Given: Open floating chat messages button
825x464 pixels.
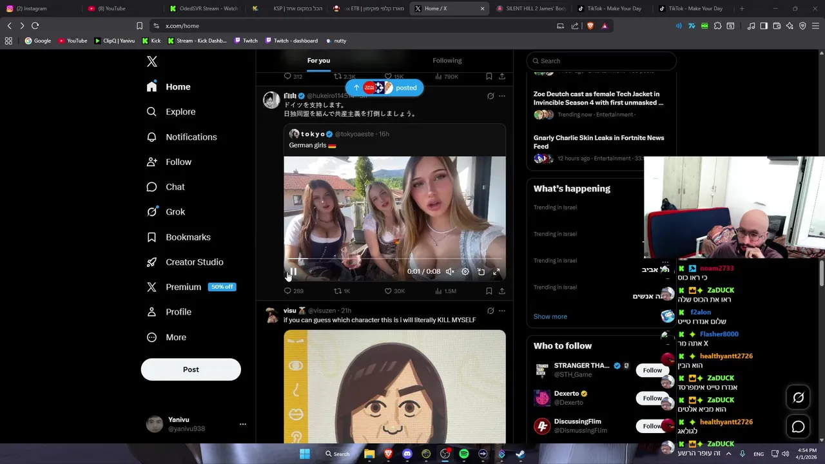Looking at the screenshot, I should [798, 427].
